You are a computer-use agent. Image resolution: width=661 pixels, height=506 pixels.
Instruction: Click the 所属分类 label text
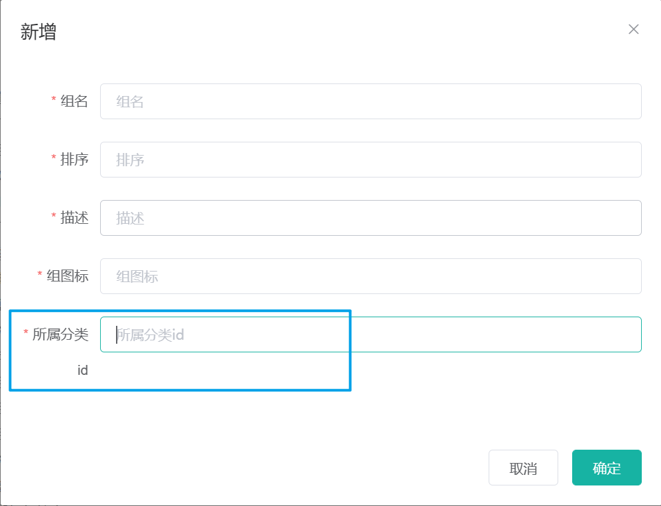pos(60,334)
